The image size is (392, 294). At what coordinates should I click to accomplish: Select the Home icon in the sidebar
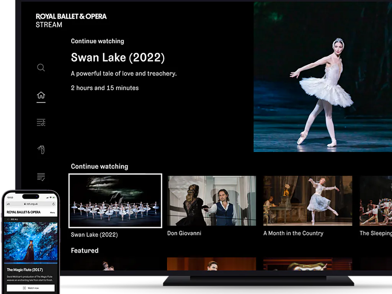(x=41, y=95)
